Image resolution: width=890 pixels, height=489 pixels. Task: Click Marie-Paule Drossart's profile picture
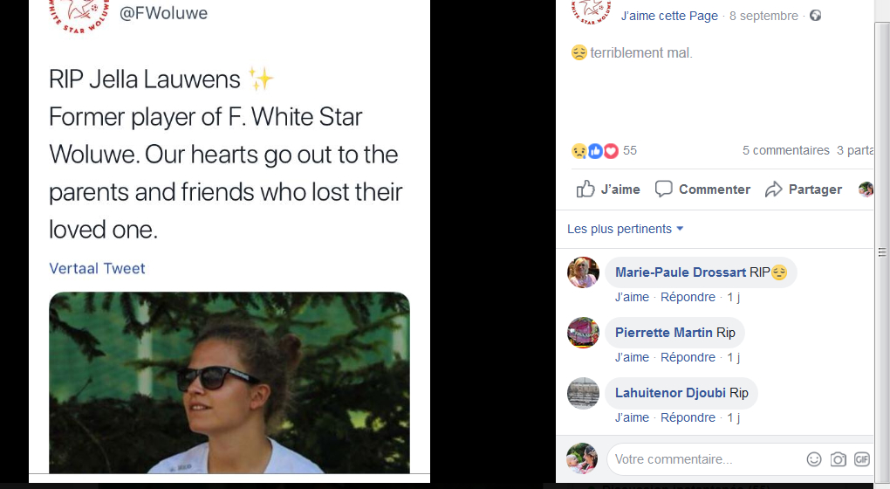coord(583,272)
